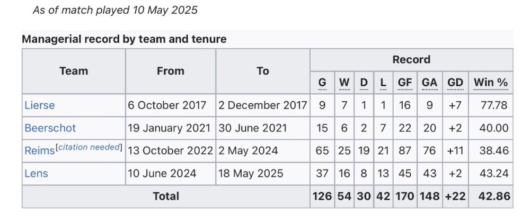This screenshot has height=223, width=530.
Task: Click the Record header cell
Action: (411, 60)
